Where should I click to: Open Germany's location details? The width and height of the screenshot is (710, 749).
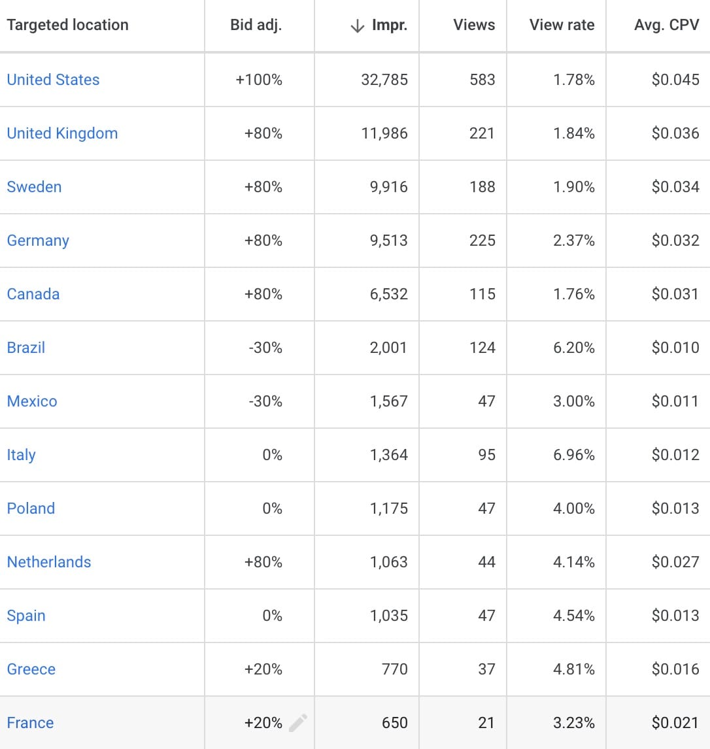click(x=38, y=241)
